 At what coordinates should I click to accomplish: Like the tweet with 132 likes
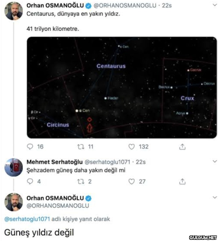tap(131, 147)
